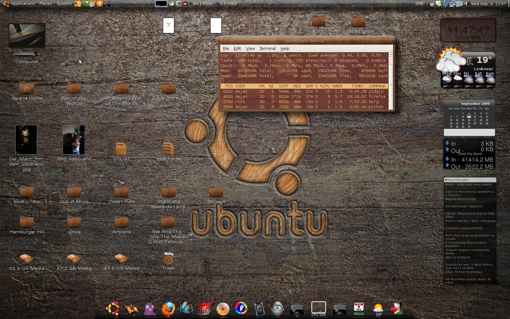Viewport: 510px width, 319px height.
Task: Open the Terminal menu in terminal window
Action: click(267, 48)
